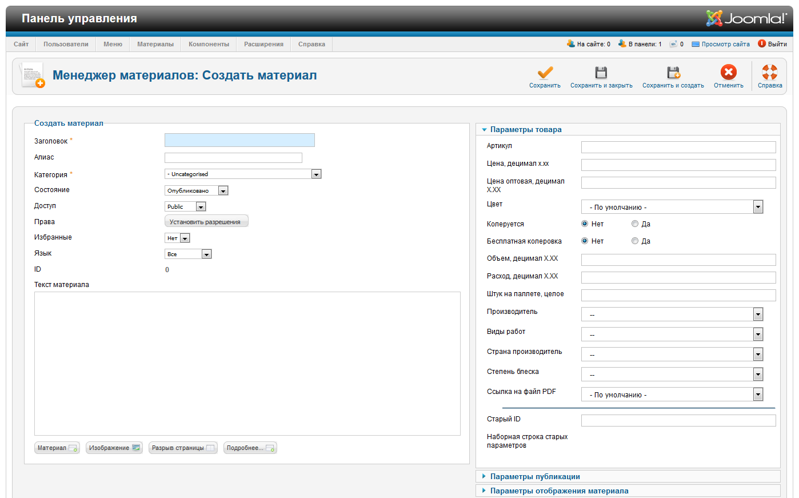Open the Материалы menu
Screen dimensions: 799x498
155,44
